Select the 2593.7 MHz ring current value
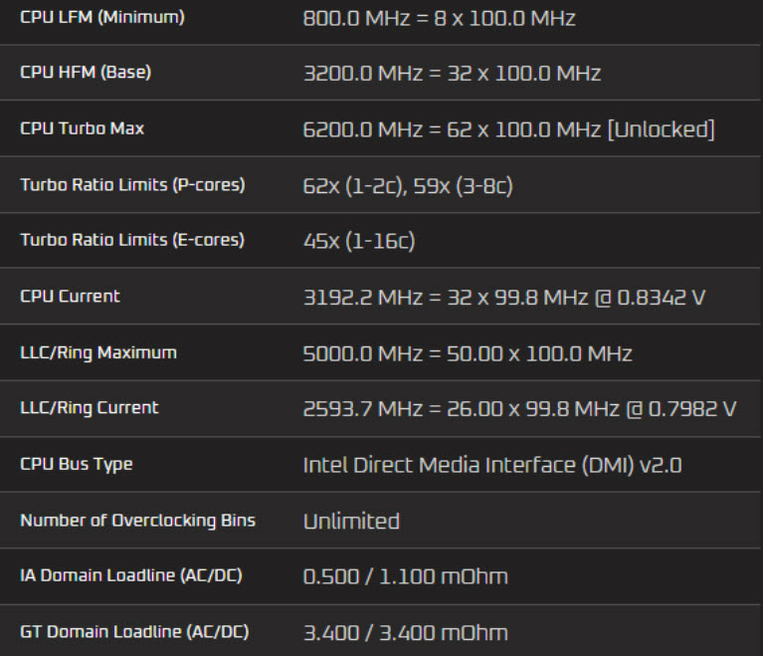Image resolution: width=763 pixels, height=656 pixels. point(519,408)
